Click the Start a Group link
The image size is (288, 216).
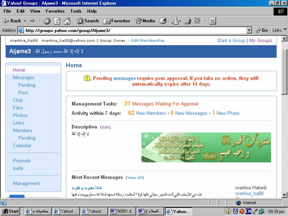pyautogui.click(x=231, y=41)
